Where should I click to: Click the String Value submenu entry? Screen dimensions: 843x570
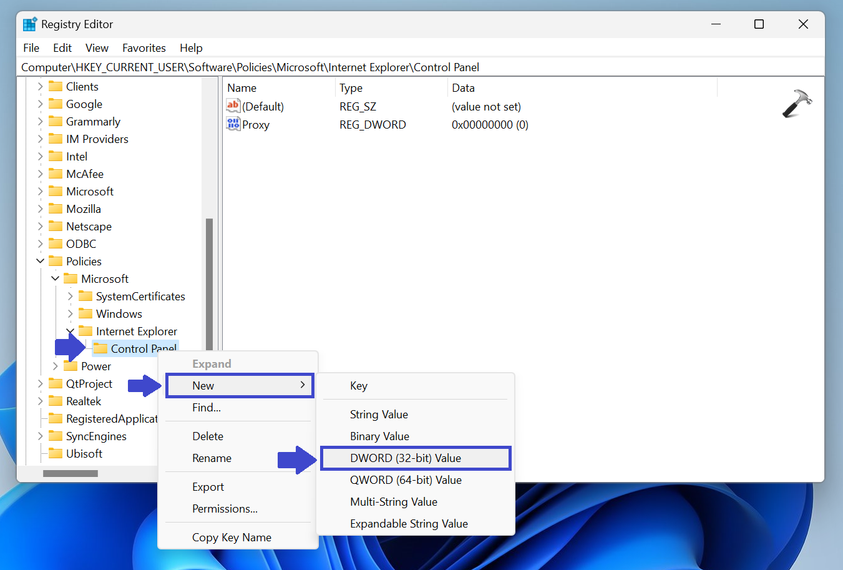click(x=379, y=415)
